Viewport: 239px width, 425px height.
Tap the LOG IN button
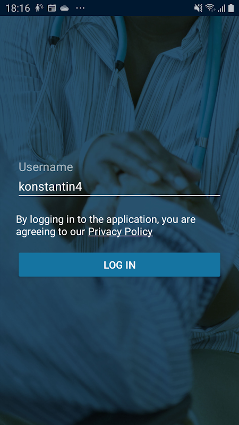click(x=119, y=265)
